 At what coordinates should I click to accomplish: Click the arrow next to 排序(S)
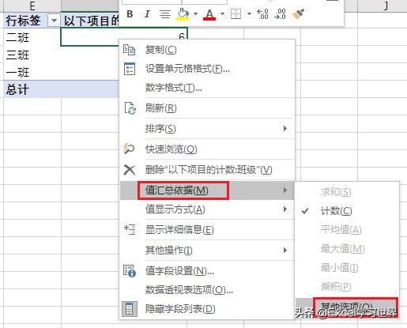(285, 129)
